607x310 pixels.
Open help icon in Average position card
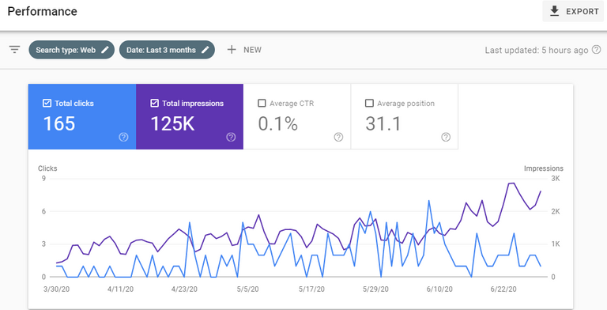tap(446, 137)
